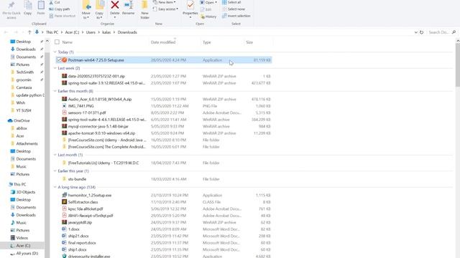Click Copy path in the ribbon

pyautogui.click(x=60, y=9)
